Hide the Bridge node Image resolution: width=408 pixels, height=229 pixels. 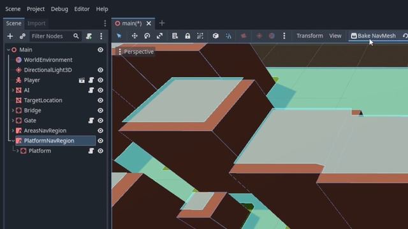click(x=101, y=111)
